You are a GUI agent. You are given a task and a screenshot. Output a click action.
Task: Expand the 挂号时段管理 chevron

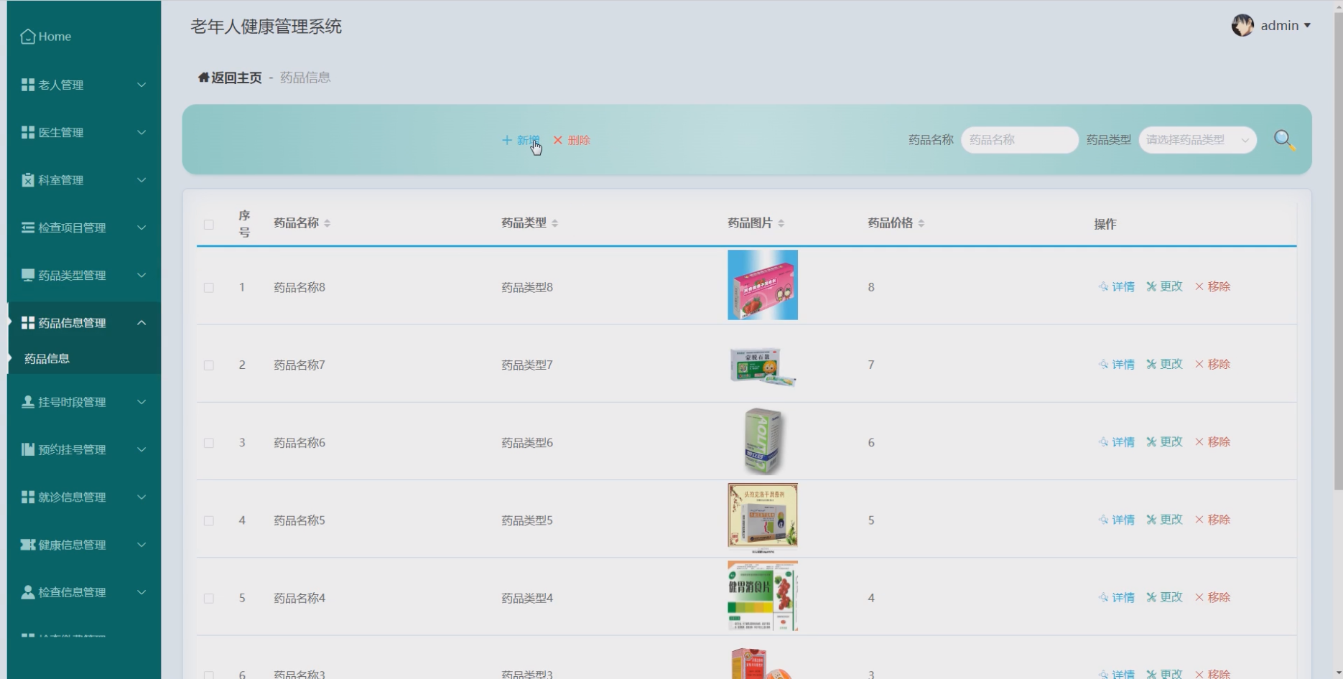point(141,402)
